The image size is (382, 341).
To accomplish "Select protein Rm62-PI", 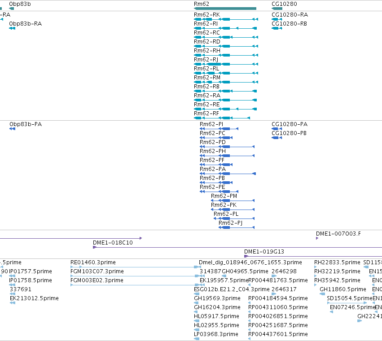I will click(219, 129).
